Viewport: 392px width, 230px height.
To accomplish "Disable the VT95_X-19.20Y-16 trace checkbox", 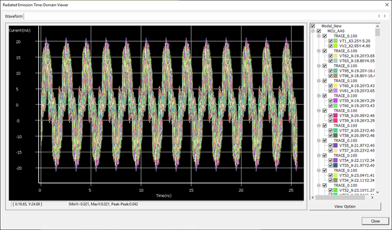I will tap(330, 71).
